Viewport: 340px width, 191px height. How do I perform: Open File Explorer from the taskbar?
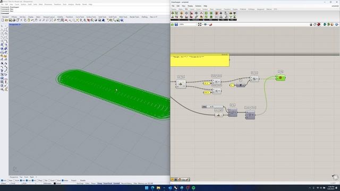click(x=158, y=188)
